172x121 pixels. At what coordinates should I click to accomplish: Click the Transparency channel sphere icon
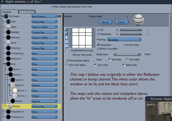point(8,53)
